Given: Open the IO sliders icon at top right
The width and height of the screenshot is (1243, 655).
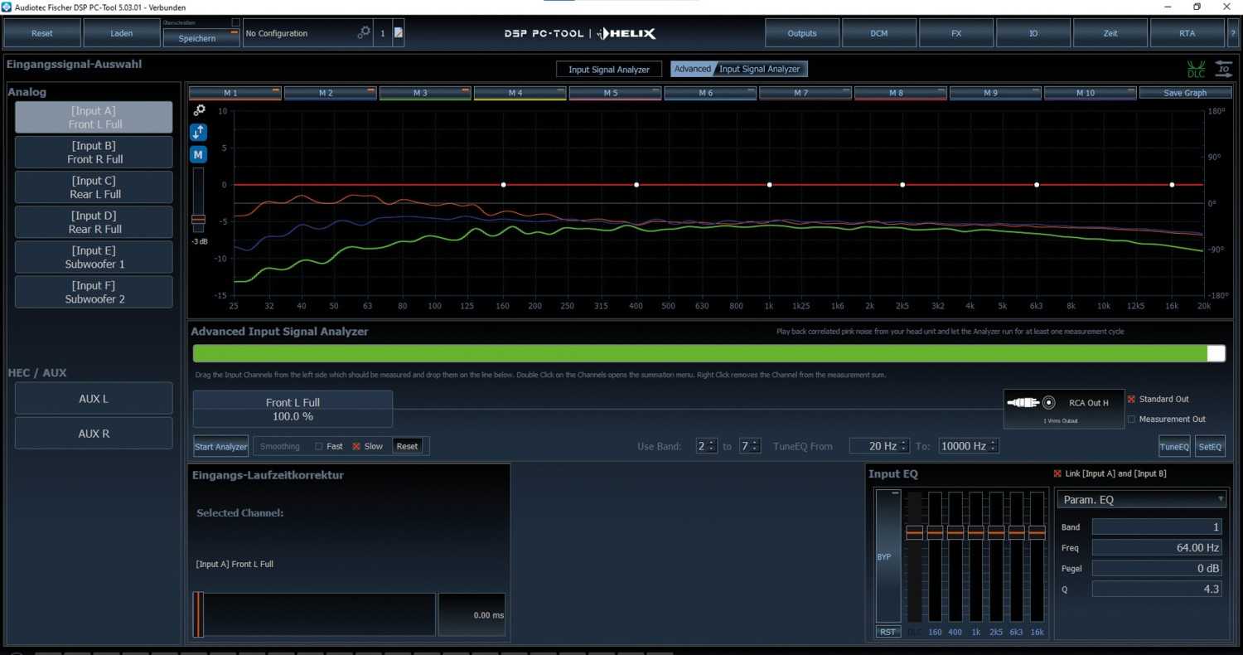Looking at the screenshot, I should coord(1223,70).
